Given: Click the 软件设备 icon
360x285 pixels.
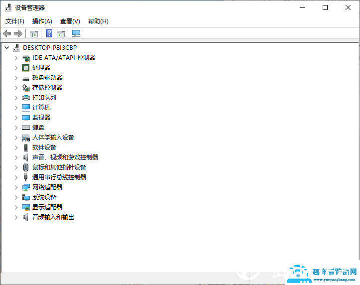Looking at the screenshot, I should (26, 147).
